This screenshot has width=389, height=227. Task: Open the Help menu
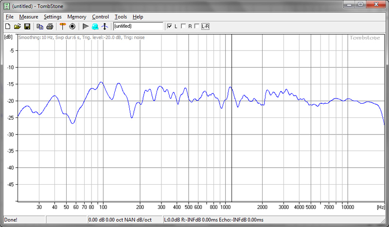[138, 17]
